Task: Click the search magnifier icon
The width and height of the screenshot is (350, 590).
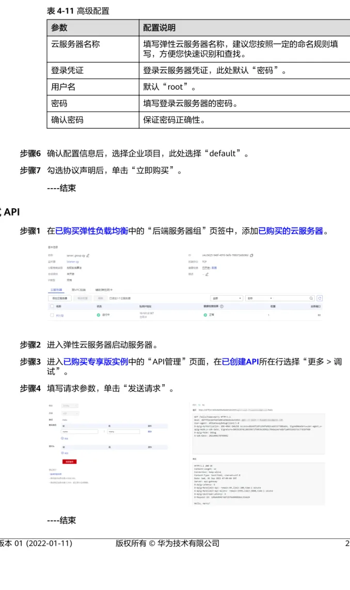Action: pos(311,299)
